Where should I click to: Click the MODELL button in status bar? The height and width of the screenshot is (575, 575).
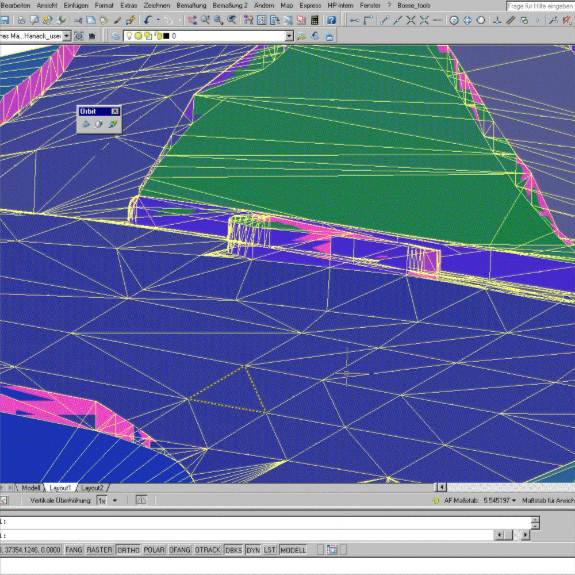tap(293, 550)
